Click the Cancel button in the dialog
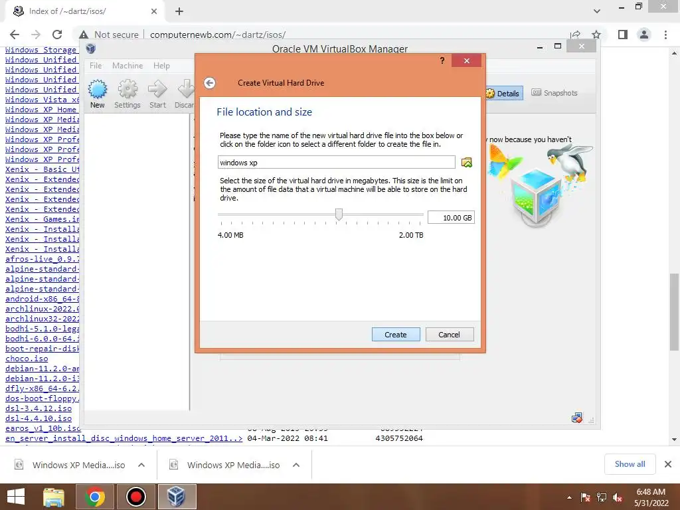Image resolution: width=680 pixels, height=510 pixels. (450, 335)
